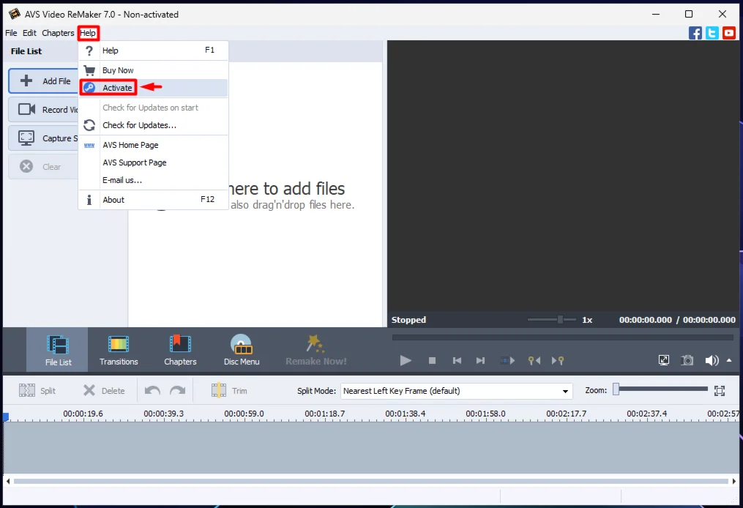The width and height of the screenshot is (743, 508).
Task: Click the YouTube icon in the header
Action: click(729, 33)
